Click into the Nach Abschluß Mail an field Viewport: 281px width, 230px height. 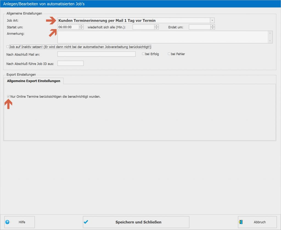tap(96, 54)
